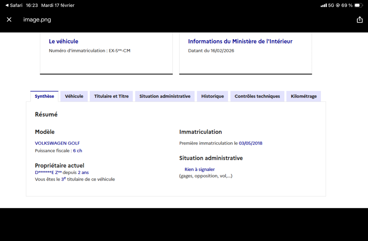Switch to the Véhicule tab

74,96
